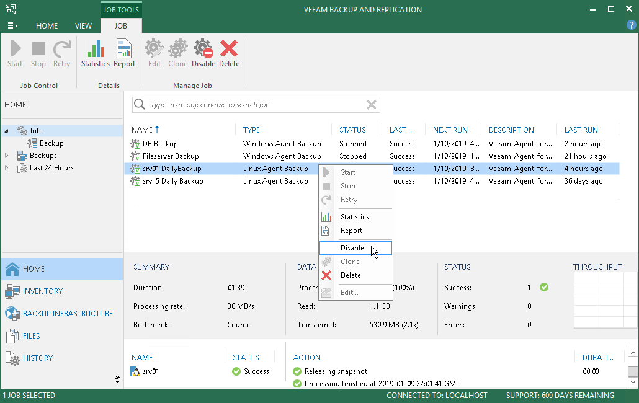Sort by the NAME column header
This screenshot has height=403, width=639.
[x=142, y=130]
